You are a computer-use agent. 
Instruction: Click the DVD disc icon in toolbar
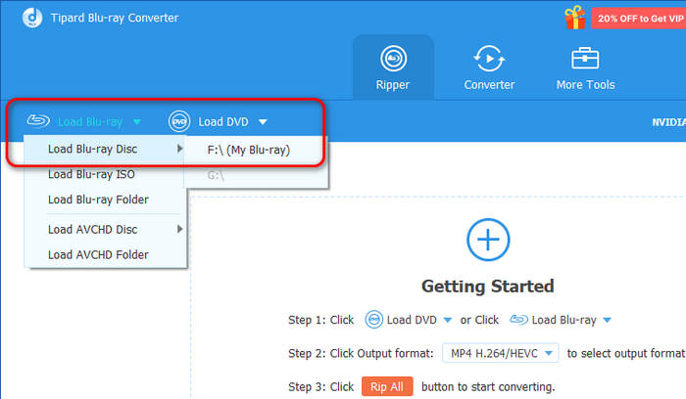[179, 121]
